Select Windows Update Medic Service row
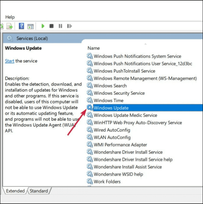 click(125, 115)
